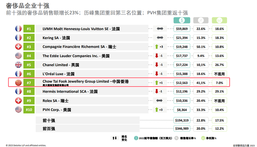Click the French flag beside LVMH
Screen dimensions: 257x147
point(18,29)
